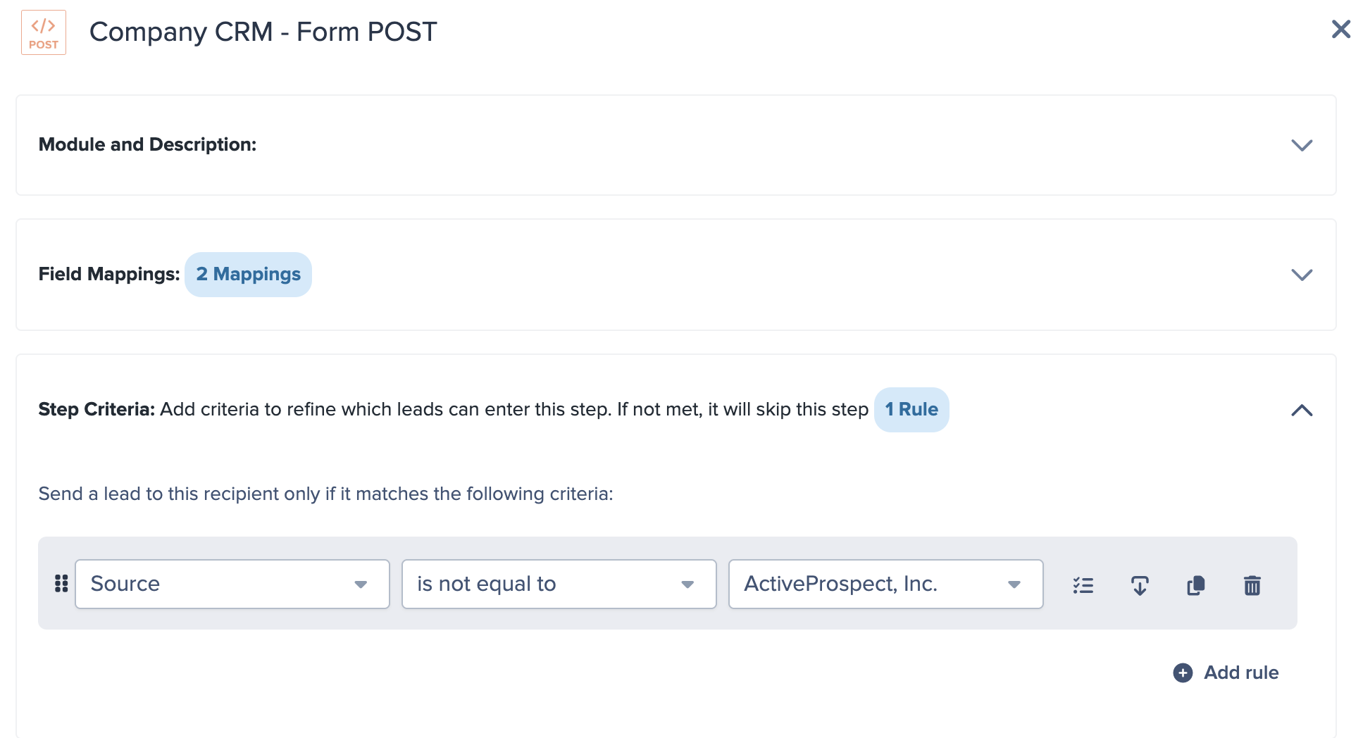The image size is (1351, 738).
Task: Click the Add rule text link
Action: pyautogui.click(x=1240, y=673)
